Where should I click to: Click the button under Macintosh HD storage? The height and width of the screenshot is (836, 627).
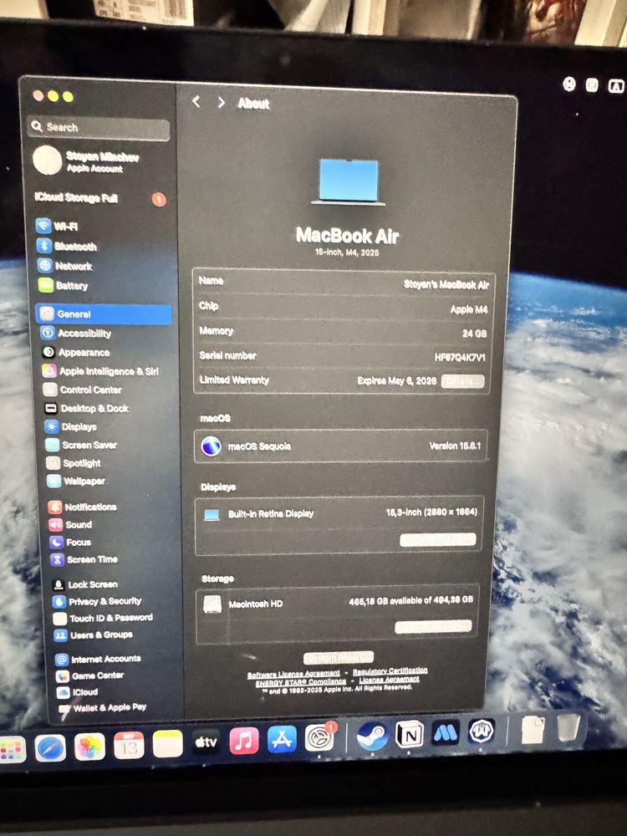(x=433, y=627)
